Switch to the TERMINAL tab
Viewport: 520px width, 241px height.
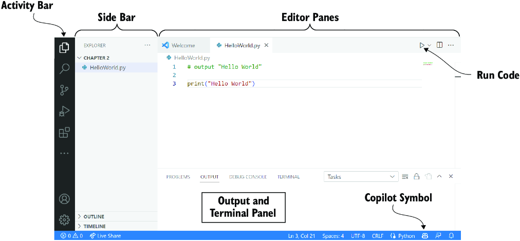pos(289,177)
